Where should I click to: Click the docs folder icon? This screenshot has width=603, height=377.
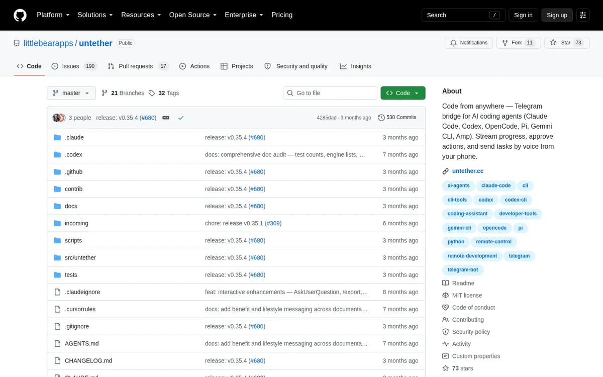pyautogui.click(x=57, y=206)
